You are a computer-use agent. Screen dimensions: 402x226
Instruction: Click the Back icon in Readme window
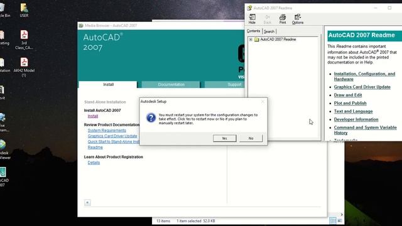click(267, 19)
